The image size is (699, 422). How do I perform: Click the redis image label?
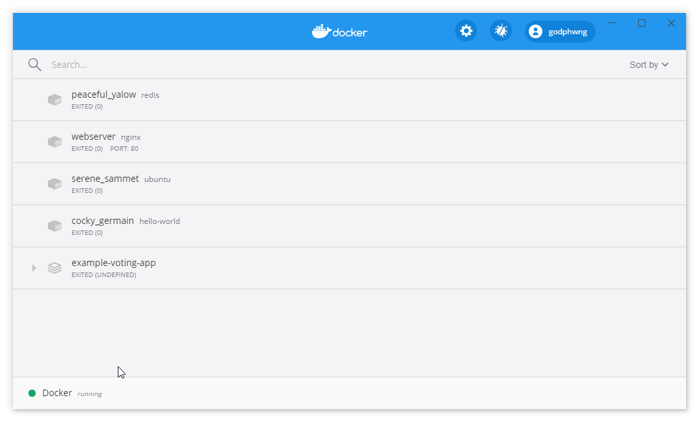click(150, 95)
